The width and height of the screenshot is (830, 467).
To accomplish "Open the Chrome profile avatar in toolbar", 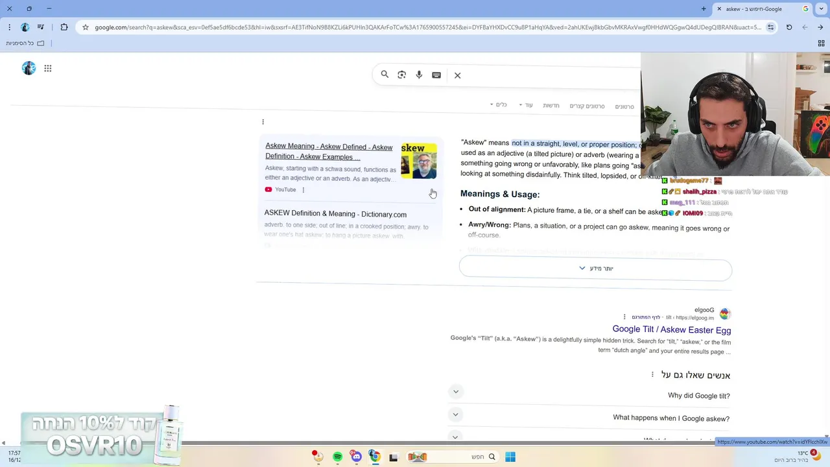I will 25,27.
